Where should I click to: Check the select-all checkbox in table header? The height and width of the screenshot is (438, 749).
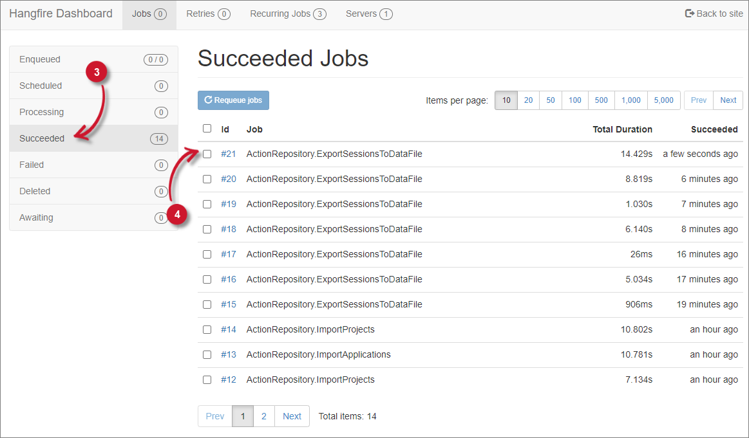[207, 128]
